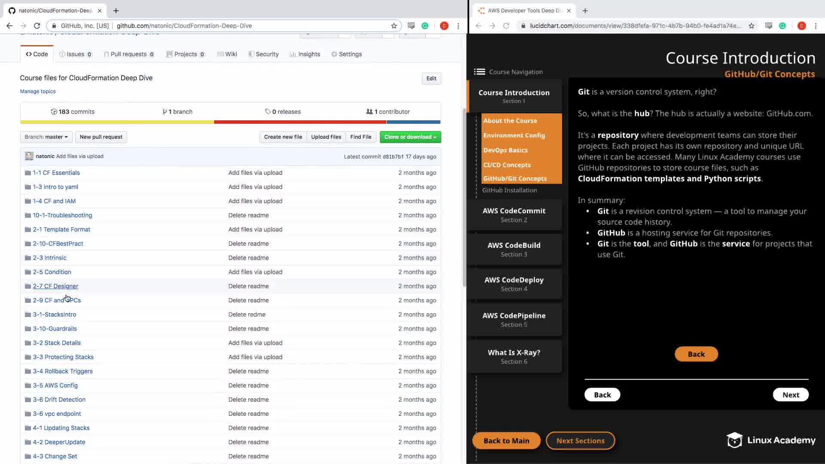The image size is (825, 464).
Task: Click the Course Navigation hamburger icon
Action: click(479, 72)
